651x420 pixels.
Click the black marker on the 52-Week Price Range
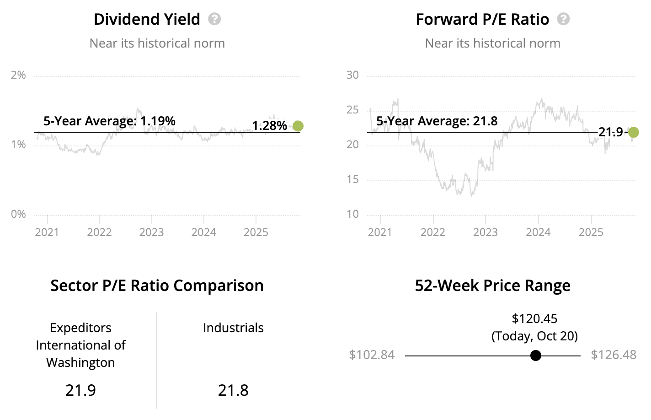point(536,355)
